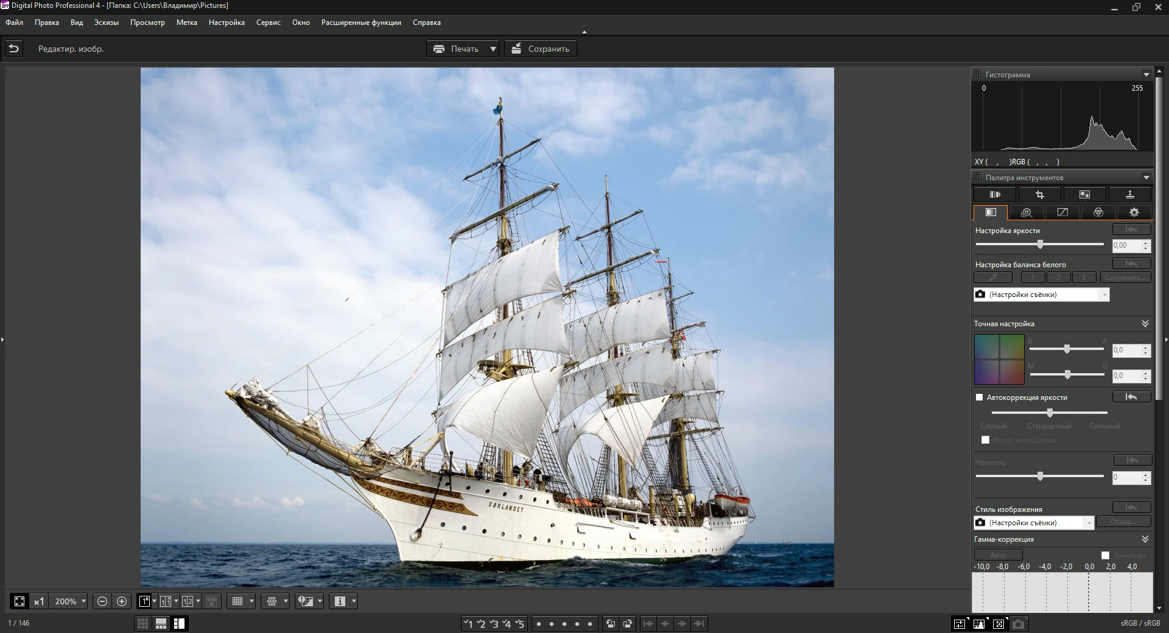Viewport: 1169px width, 633px height.
Task: Open the white balance (Настройки съёмки) dropdown
Action: pos(1104,295)
